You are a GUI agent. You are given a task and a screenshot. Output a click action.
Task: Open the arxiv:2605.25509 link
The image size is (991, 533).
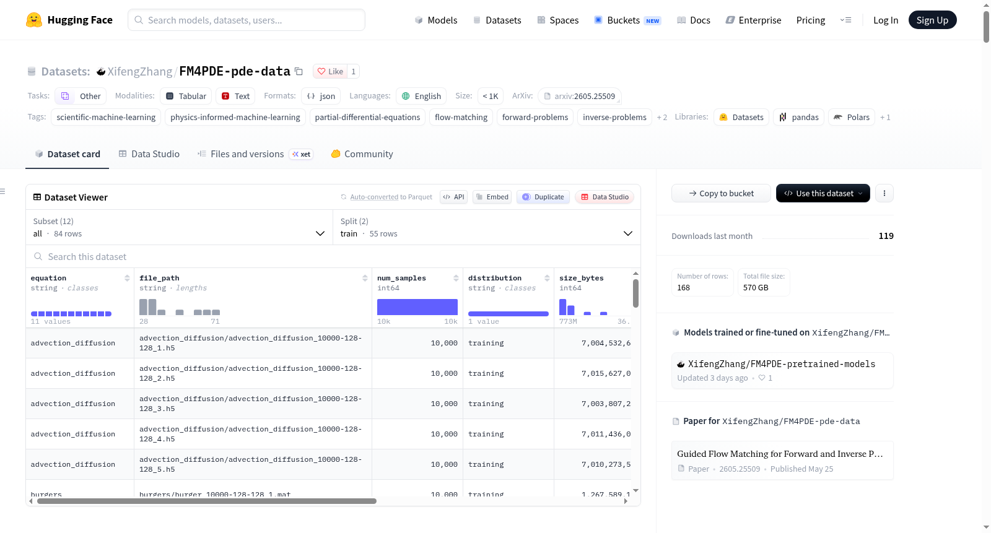(580, 96)
